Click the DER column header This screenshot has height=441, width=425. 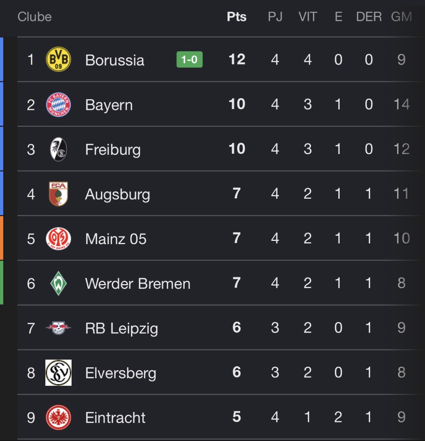click(x=369, y=17)
